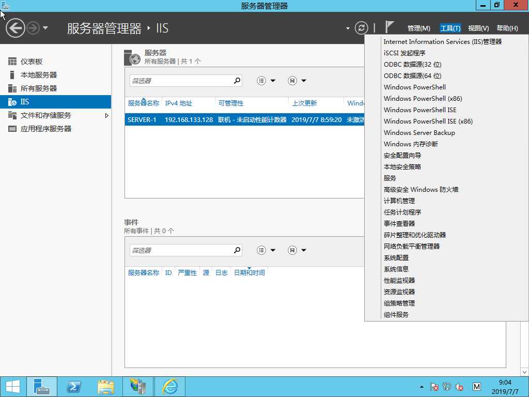The width and height of the screenshot is (529, 397).
Task: Expand 文件和存储服务 submenu arrow
Action: [106, 115]
